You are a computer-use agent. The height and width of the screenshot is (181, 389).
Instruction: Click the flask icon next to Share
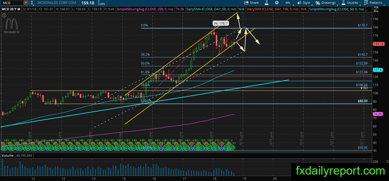(x=267, y=3)
